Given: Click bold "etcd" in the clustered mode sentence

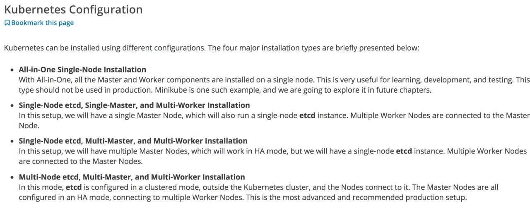Looking at the screenshot, I should [x=74, y=187].
